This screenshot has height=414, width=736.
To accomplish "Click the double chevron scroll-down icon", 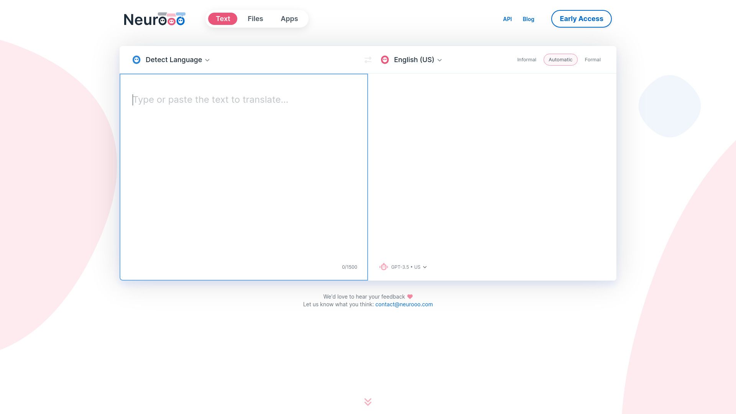I will 368,402.
